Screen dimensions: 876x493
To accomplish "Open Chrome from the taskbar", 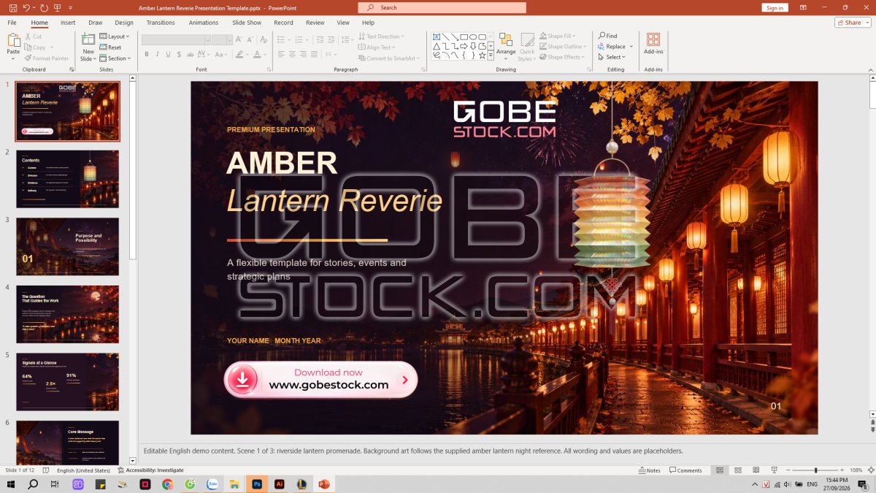I will [167, 484].
